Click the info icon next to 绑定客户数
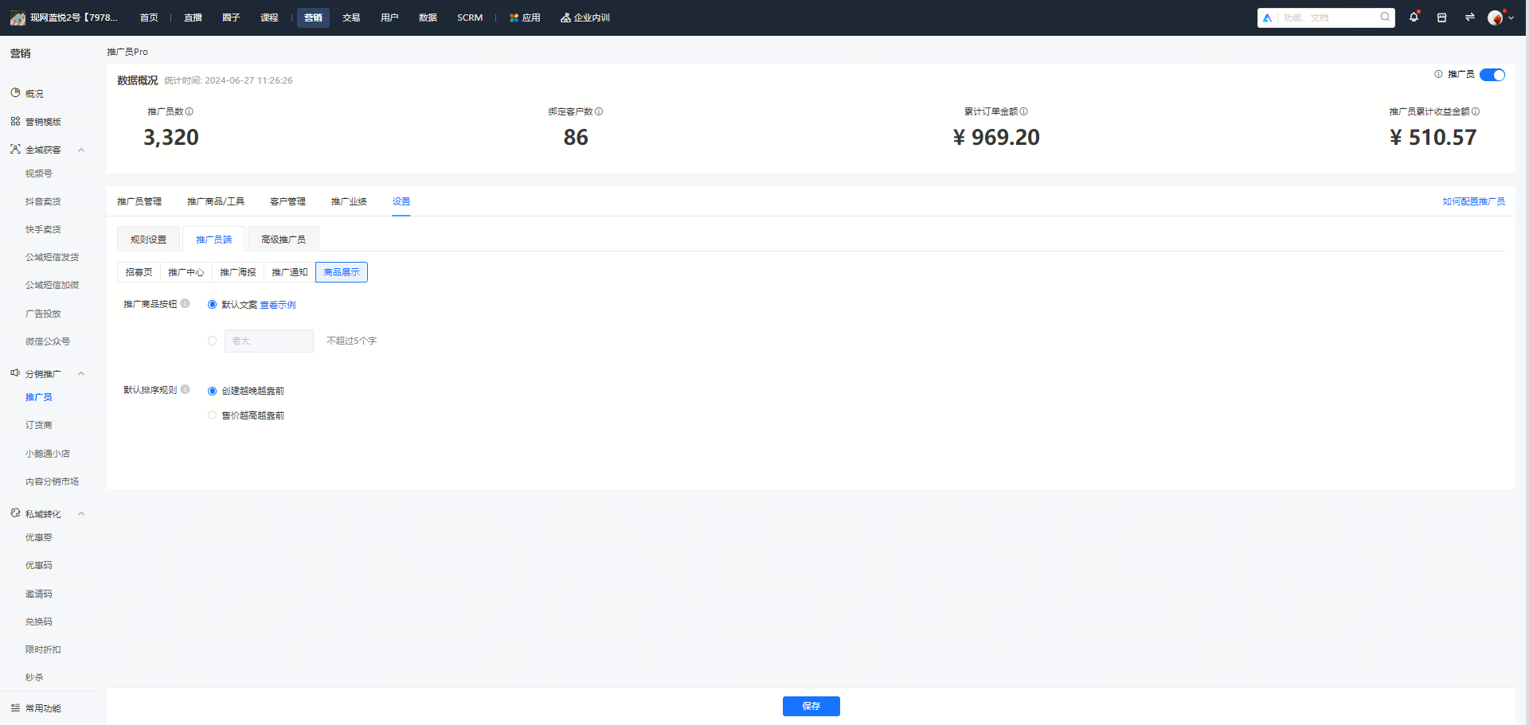Image resolution: width=1529 pixels, height=725 pixels. click(x=599, y=111)
